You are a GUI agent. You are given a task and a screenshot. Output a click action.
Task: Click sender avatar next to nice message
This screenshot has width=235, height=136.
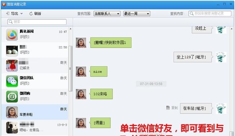pyautogui.click(x=81, y=72)
